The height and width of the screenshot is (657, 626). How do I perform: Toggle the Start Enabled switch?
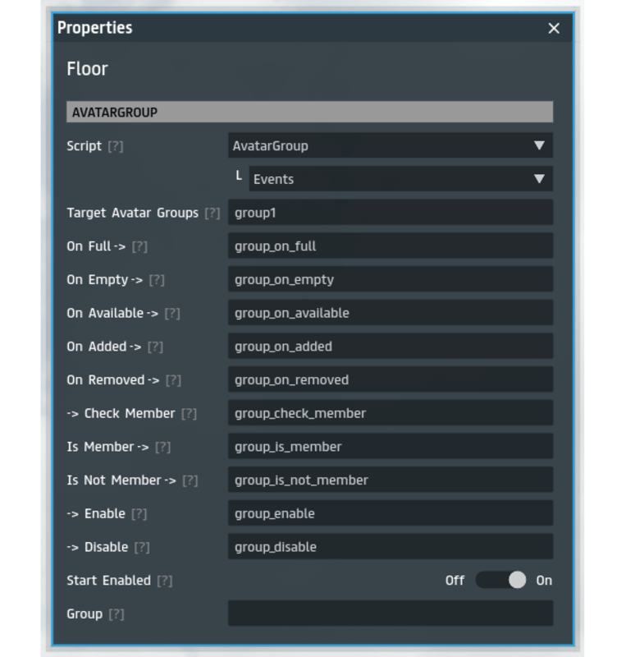point(502,581)
